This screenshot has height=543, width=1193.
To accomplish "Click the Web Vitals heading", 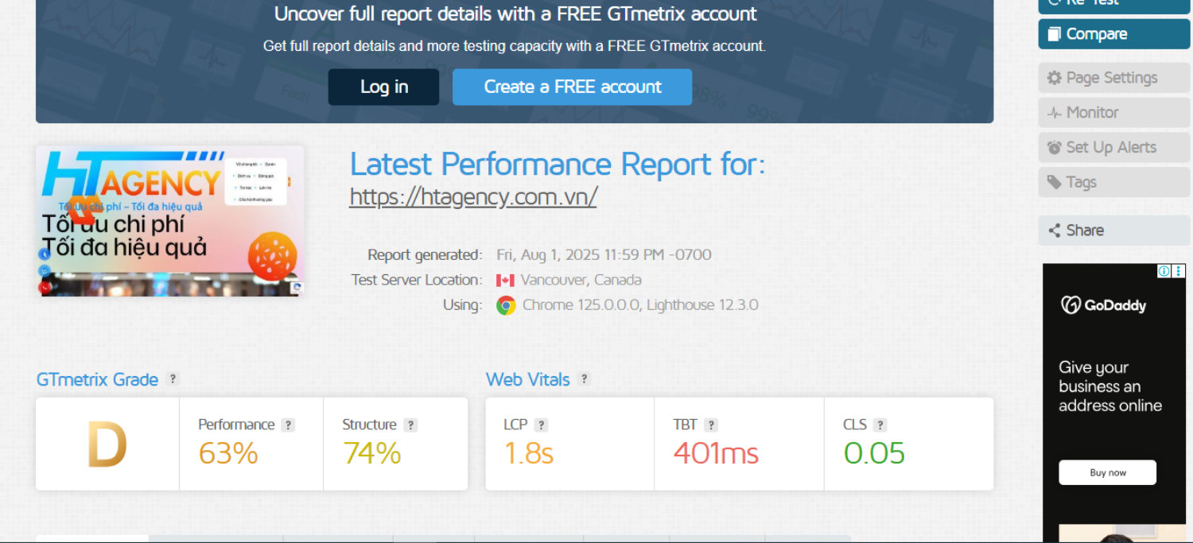I will pyautogui.click(x=528, y=379).
